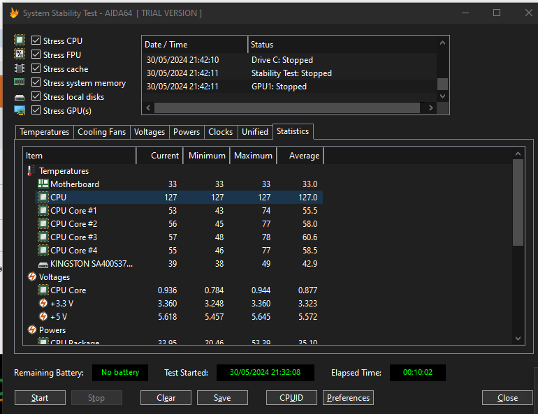
Task: Click statistics list scroll up arrow
Action: click(x=518, y=154)
